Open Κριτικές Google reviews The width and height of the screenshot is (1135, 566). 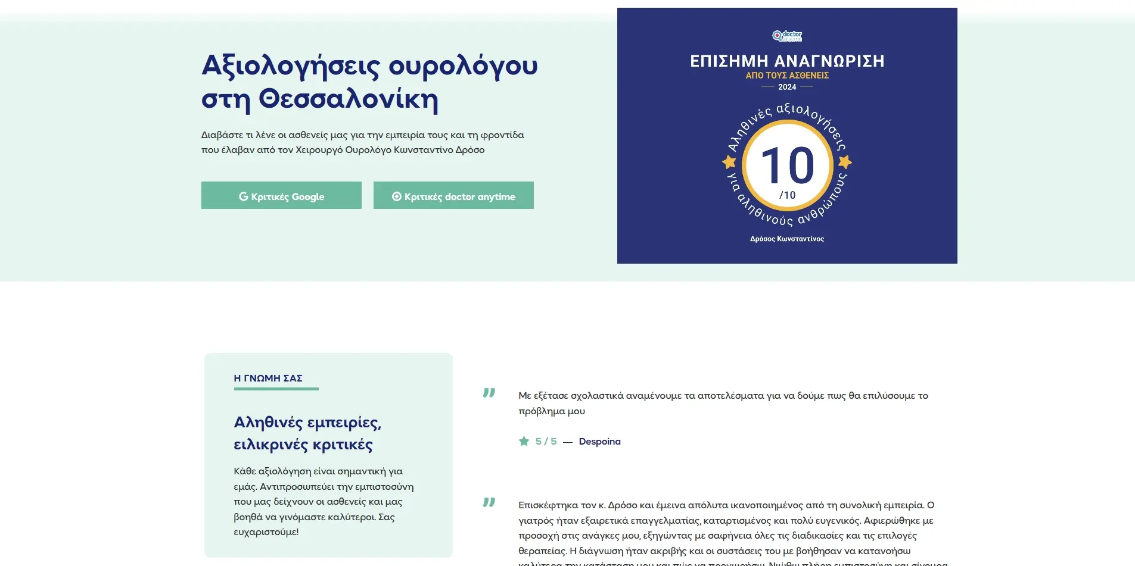pos(281,195)
